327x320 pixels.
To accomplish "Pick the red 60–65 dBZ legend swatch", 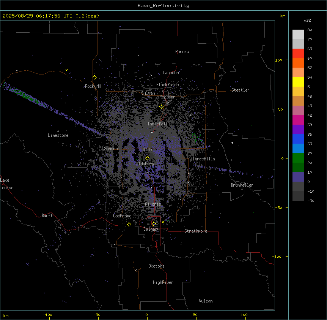I will point(298,54).
